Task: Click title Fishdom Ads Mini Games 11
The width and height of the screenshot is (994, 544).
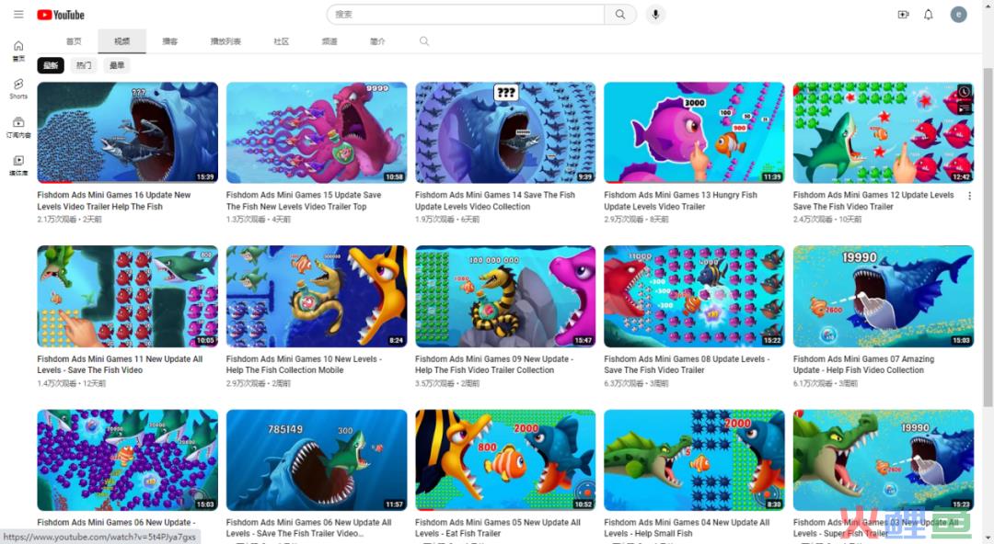Action: pyautogui.click(x=120, y=364)
